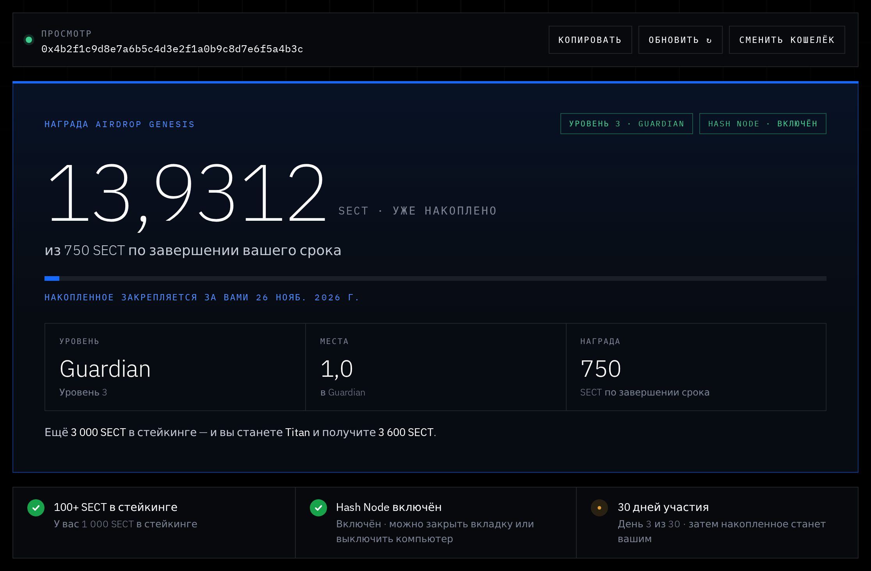Select the wallet address 0x4b2f1c9d…
The width and height of the screenshot is (871, 571).
click(x=172, y=49)
